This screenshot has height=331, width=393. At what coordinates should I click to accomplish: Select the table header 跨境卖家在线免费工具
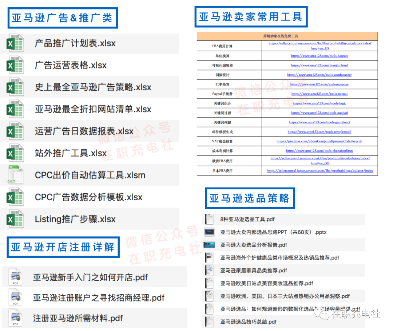pyautogui.click(x=281, y=36)
